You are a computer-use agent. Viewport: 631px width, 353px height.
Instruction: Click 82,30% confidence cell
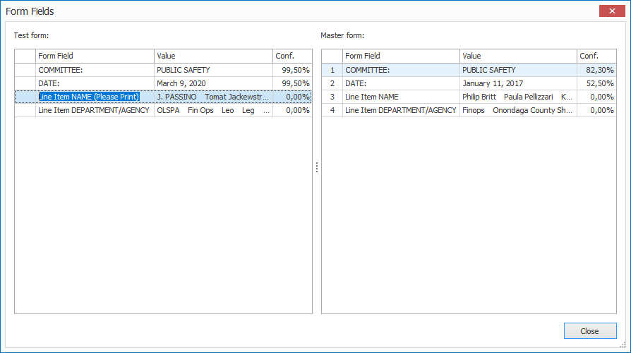(596, 70)
